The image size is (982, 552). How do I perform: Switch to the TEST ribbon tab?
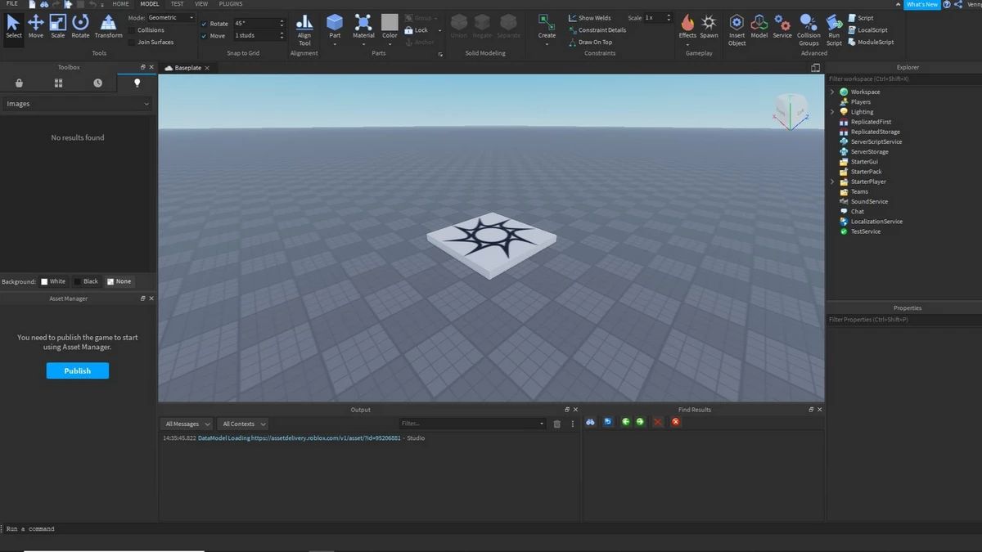pos(177,4)
